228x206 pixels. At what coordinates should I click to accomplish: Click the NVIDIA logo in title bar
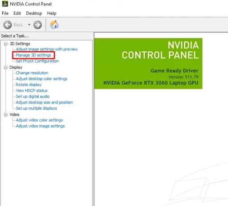tap(5, 4)
